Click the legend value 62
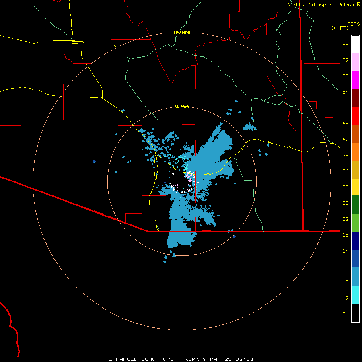The width and height of the screenshot is (362, 362). (x=346, y=60)
